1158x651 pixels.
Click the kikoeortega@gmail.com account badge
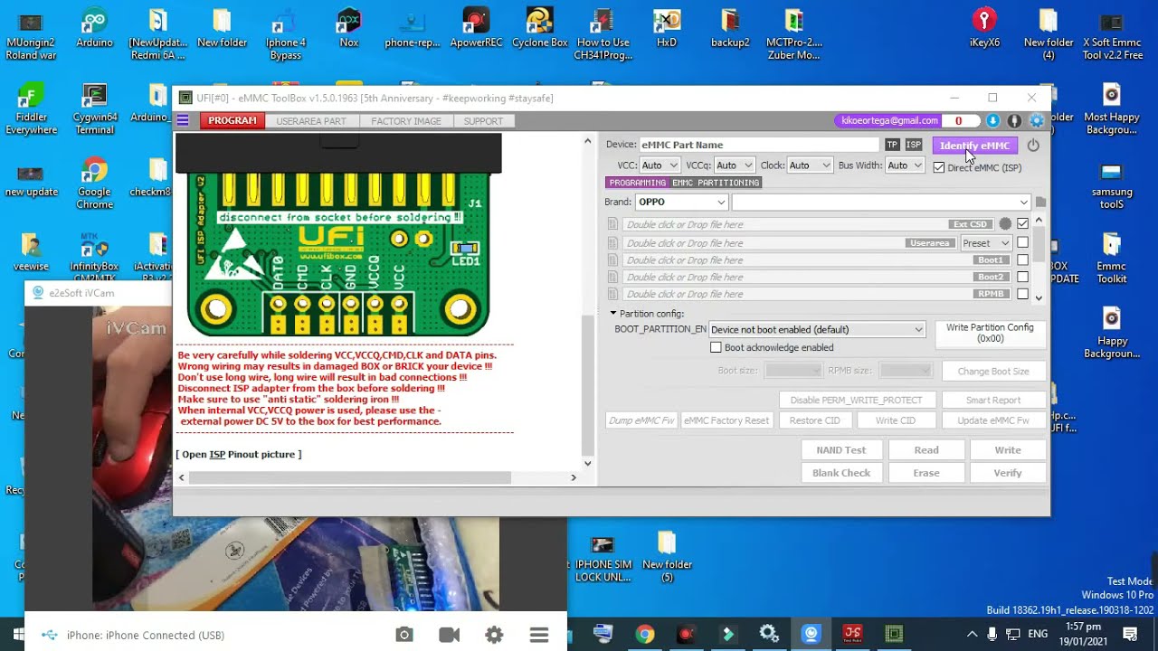click(x=889, y=120)
